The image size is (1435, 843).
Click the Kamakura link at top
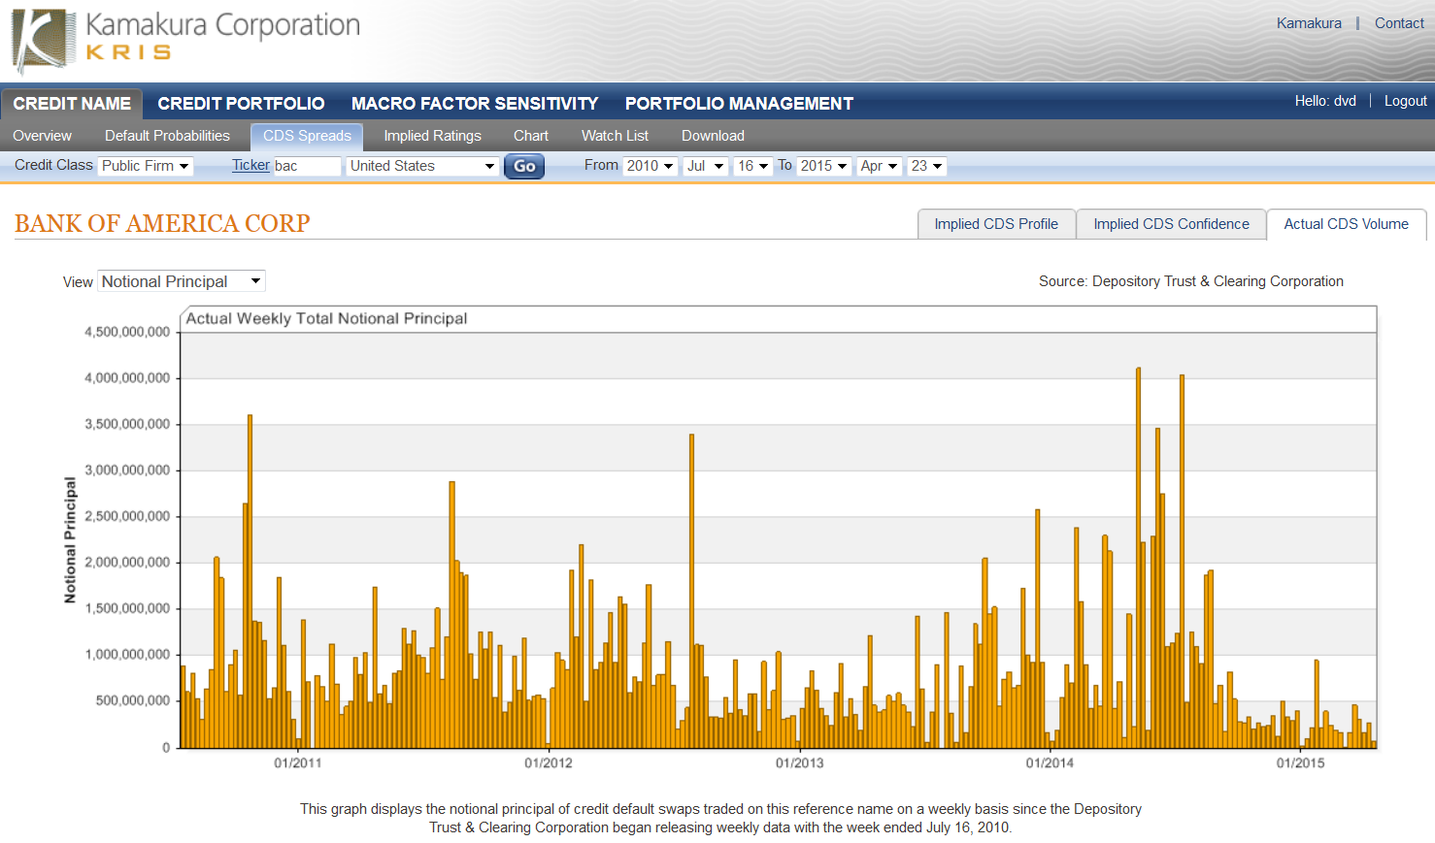point(1309,23)
